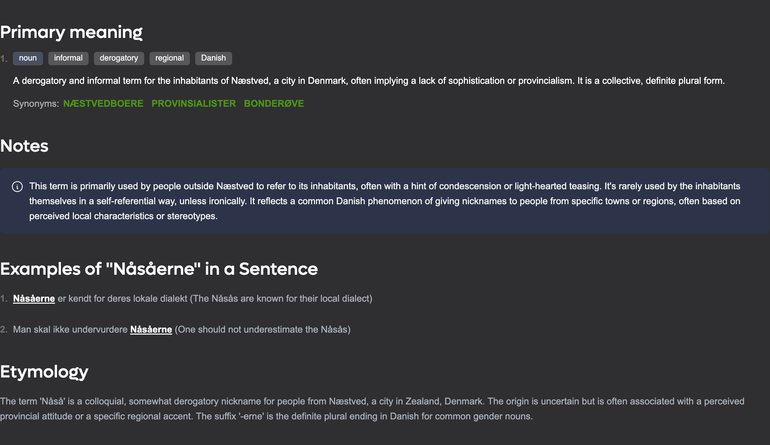
Task: Click underlined "Nåsåerne" in the first example
Action: tap(34, 298)
